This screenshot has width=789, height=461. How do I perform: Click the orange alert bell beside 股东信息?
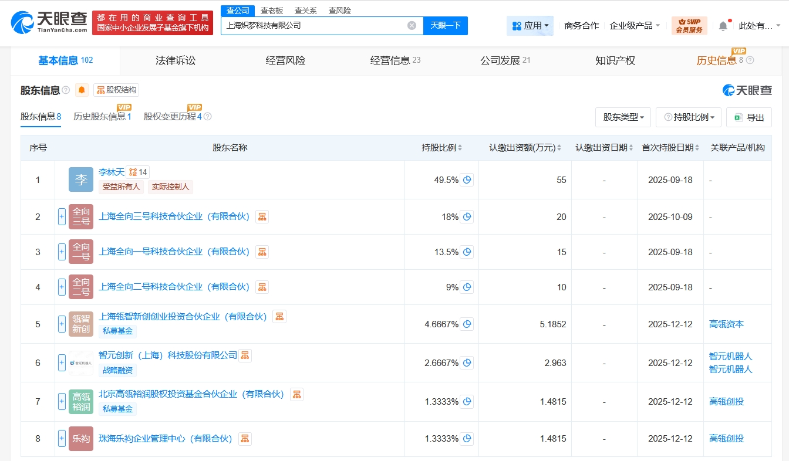click(82, 90)
